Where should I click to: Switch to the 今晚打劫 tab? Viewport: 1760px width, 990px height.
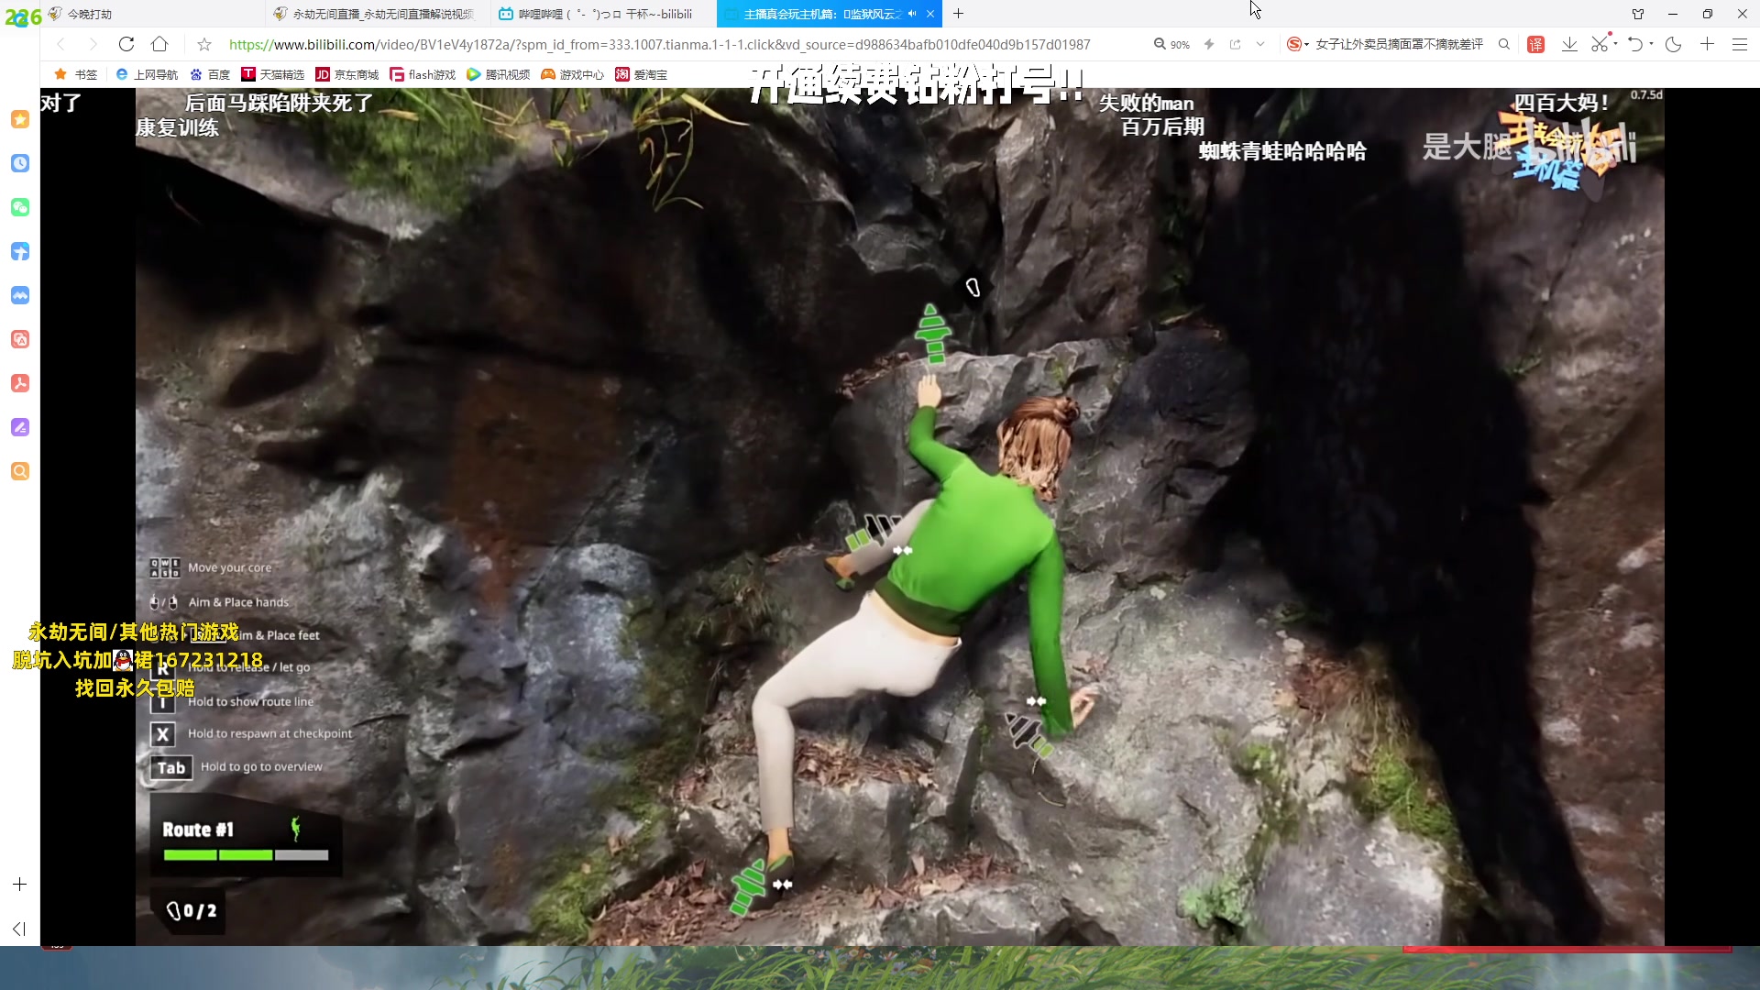(x=152, y=14)
